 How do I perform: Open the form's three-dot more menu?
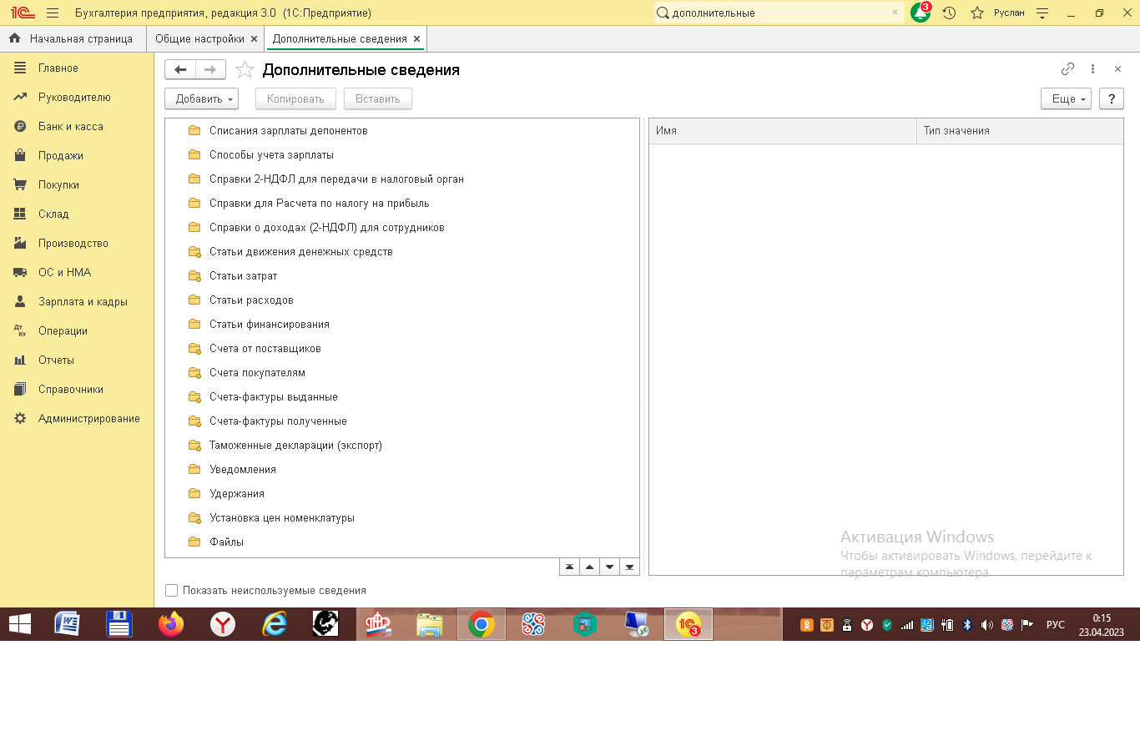(x=1092, y=69)
